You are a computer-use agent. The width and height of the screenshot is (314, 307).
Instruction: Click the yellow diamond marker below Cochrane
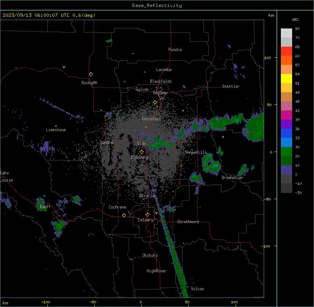coord(124,215)
